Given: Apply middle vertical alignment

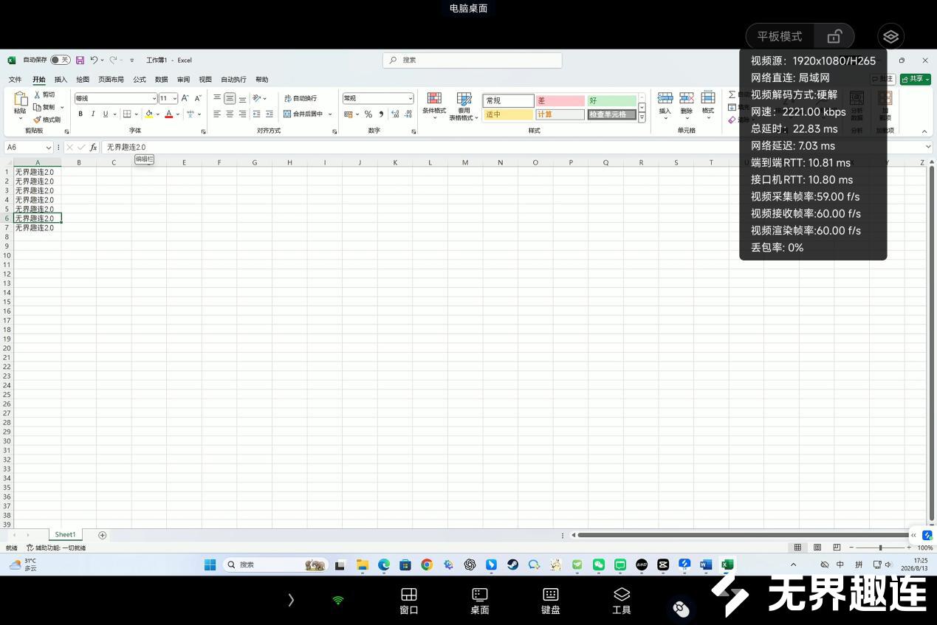Looking at the screenshot, I should click(x=230, y=98).
